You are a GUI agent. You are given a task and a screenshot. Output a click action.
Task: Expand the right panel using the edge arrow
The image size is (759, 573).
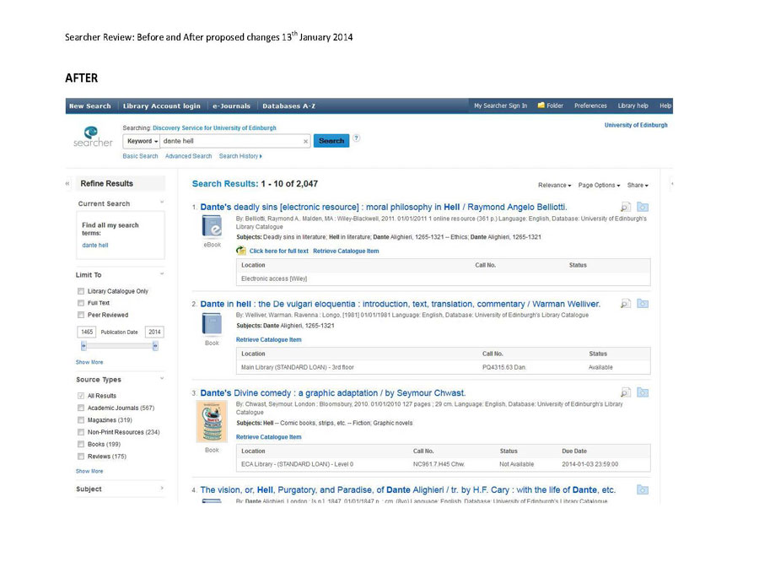[672, 184]
